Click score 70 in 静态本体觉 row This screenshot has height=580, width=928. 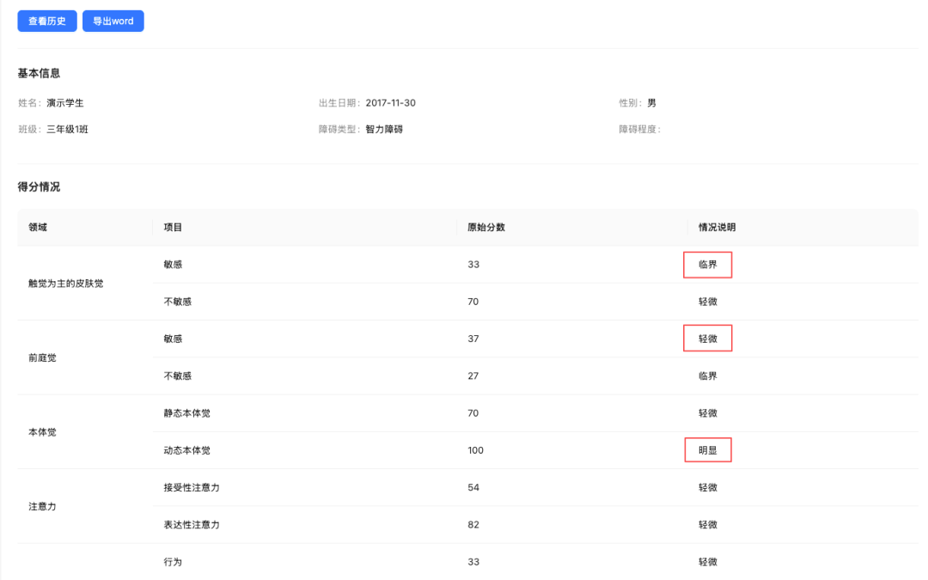pos(473,413)
